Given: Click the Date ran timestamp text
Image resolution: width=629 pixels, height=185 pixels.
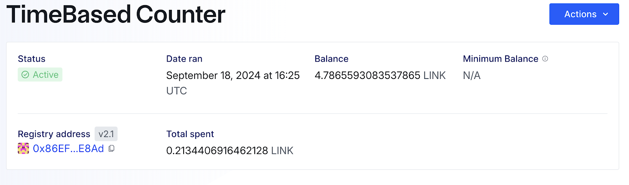Looking at the screenshot, I should (233, 75).
